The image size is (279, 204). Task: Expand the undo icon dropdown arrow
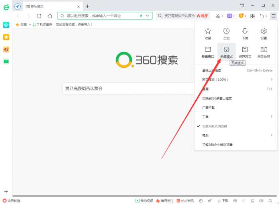point(266,16)
